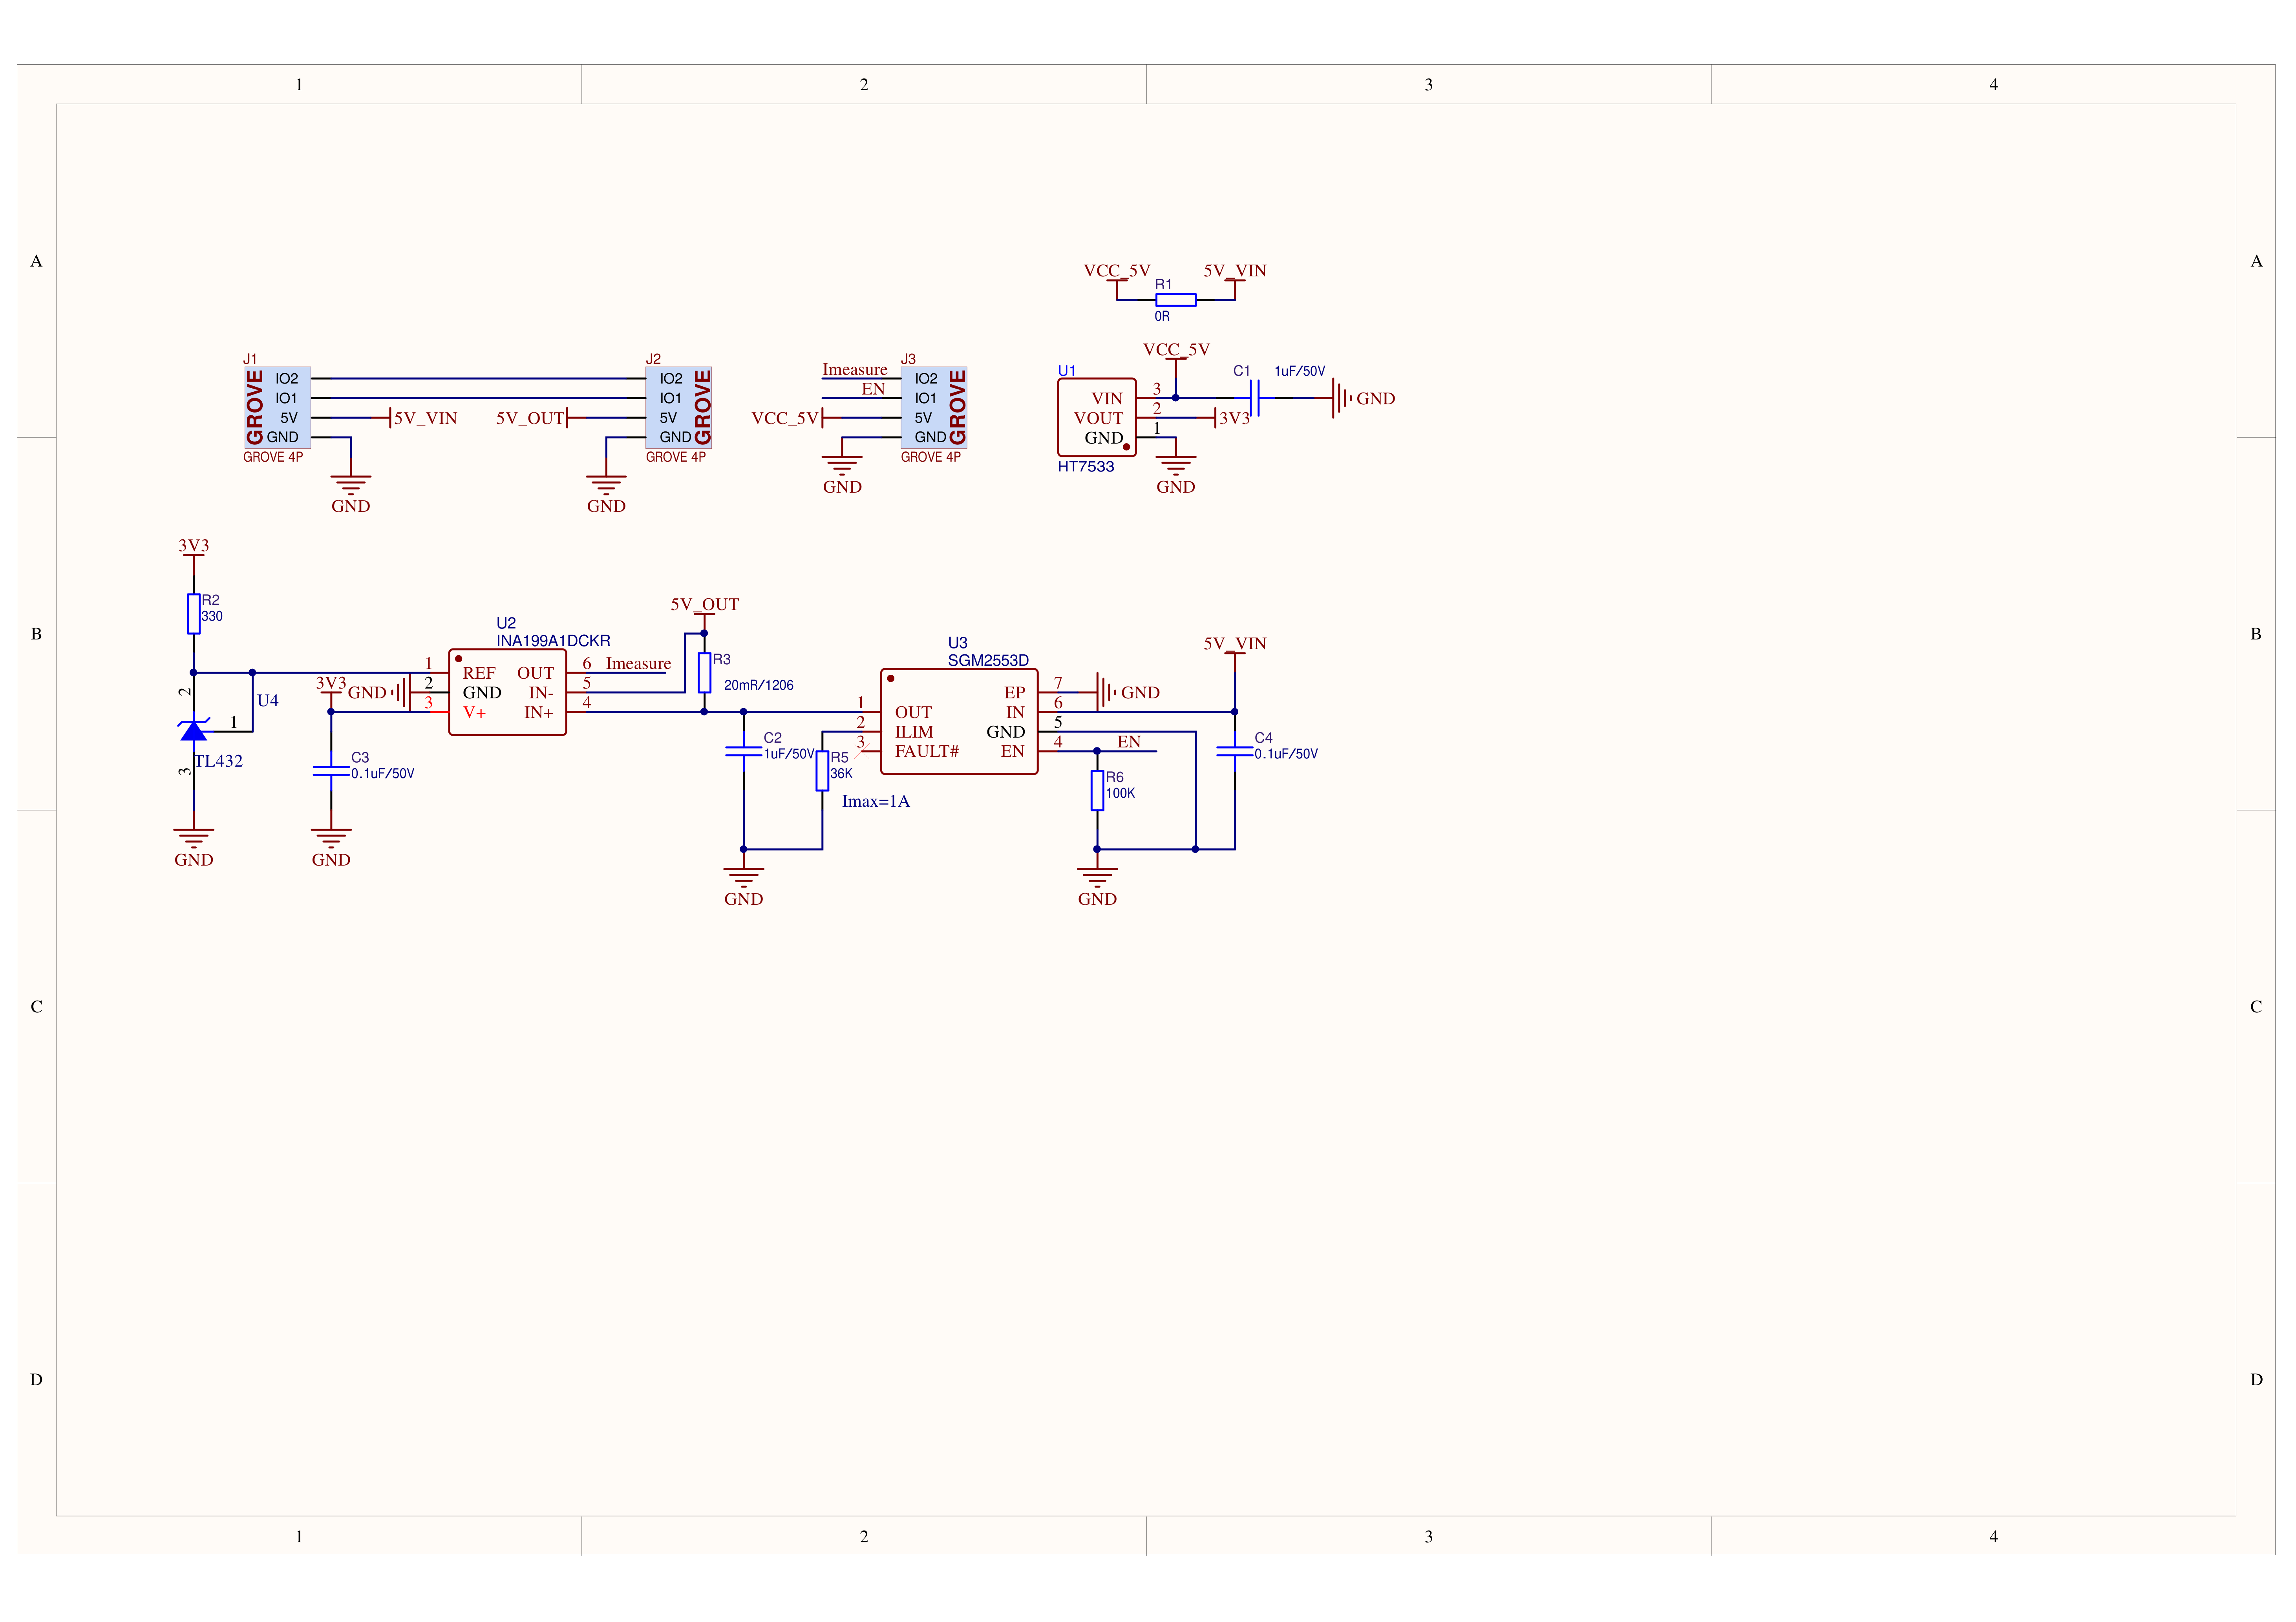
Task: Select resistor R2 330 symbol
Action: pyautogui.click(x=194, y=614)
